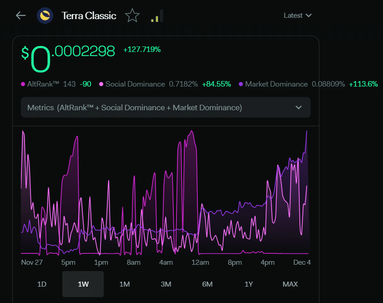Viewport: 383px width, 303px height.
Task: Click the AltRank legend color dot
Action: (23, 84)
